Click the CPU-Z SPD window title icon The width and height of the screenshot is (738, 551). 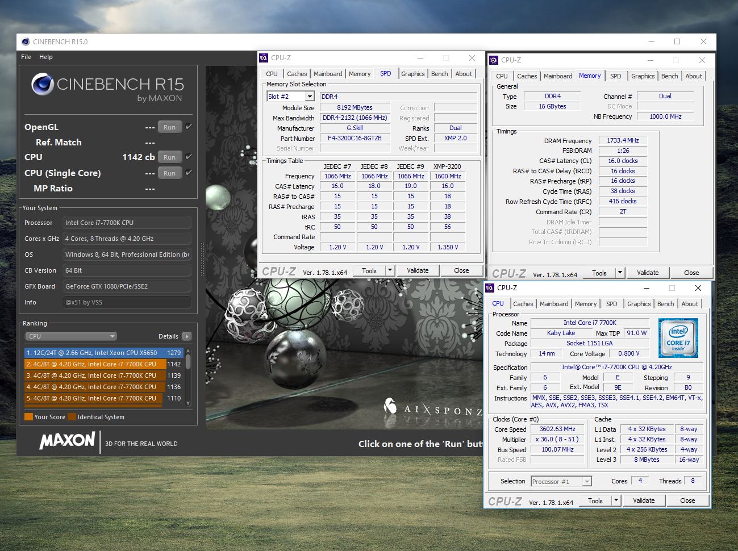[x=264, y=58]
